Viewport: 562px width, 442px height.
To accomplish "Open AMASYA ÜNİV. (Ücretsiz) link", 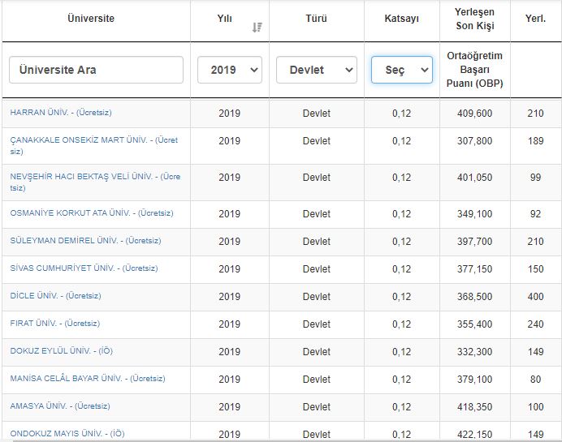I will [60, 406].
